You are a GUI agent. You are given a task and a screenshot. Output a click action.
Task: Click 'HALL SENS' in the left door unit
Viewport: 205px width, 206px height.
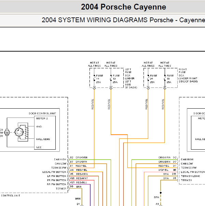(x=43, y=139)
